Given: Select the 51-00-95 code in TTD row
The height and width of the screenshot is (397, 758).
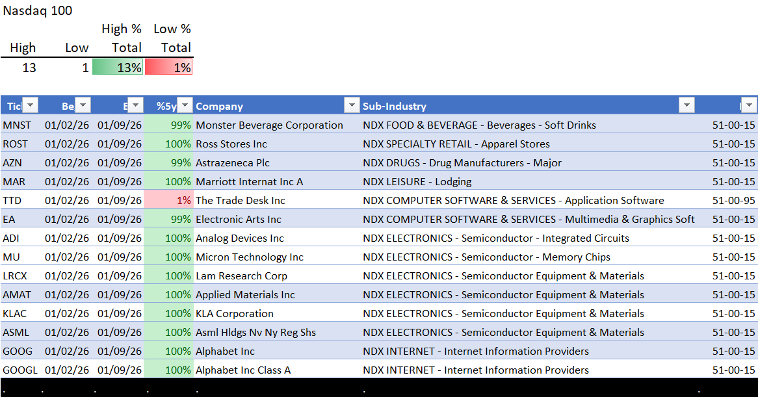Looking at the screenshot, I should pyautogui.click(x=733, y=200).
